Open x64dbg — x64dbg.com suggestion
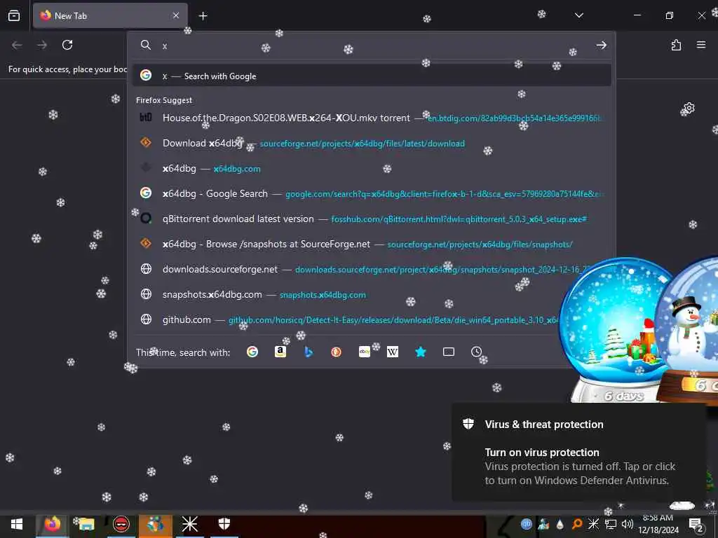This screenshot has width=718, height=538. point(372,168)
